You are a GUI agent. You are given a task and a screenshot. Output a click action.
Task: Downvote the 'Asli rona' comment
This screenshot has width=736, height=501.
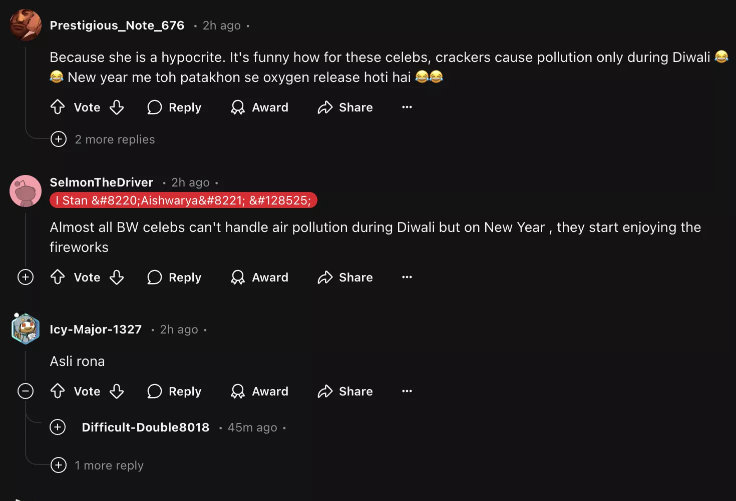[x=117, y=391]
